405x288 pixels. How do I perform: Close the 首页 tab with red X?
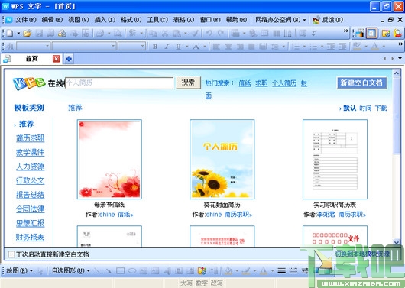point(56,59)
